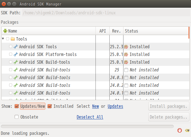Enable the Obsolete filter checkbox

point(17,117)
